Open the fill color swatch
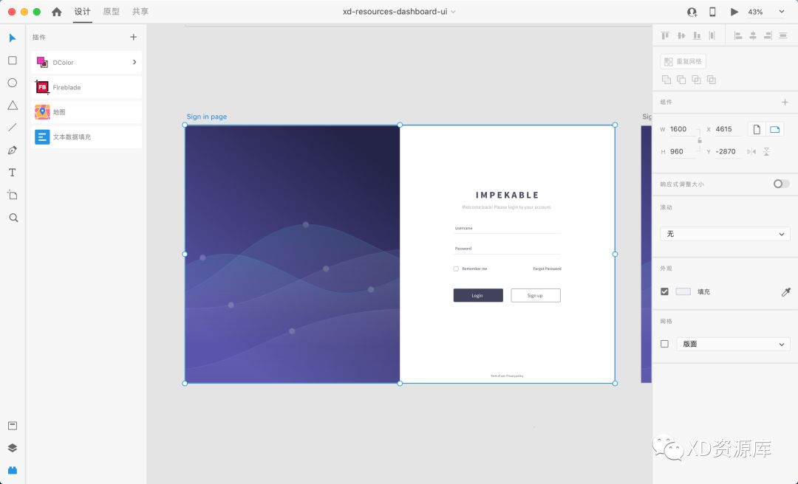 [683, 292]
